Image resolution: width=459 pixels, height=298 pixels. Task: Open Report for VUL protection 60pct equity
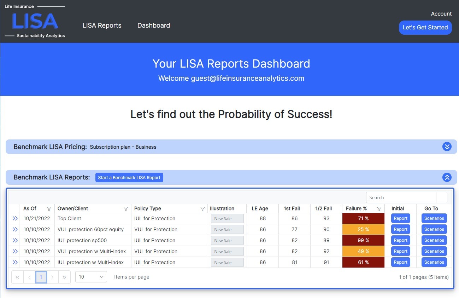click(401, 229)
